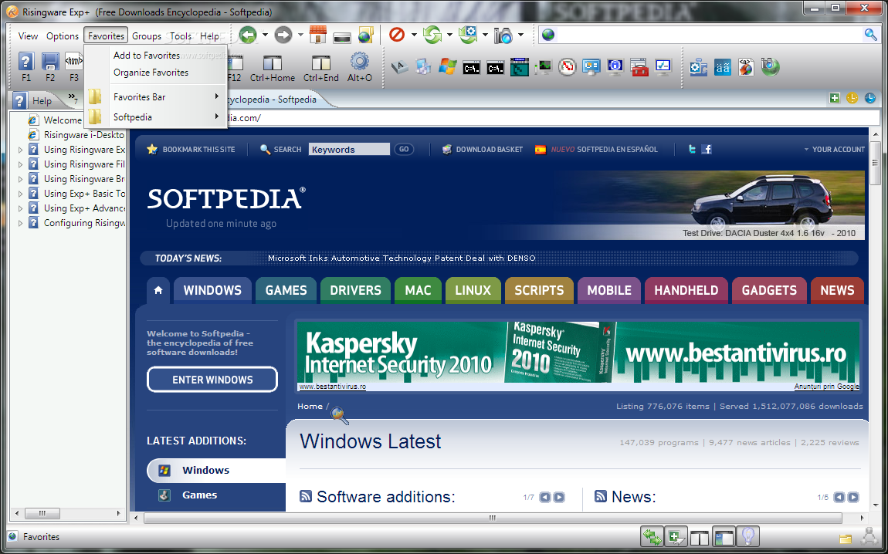Stop loading with the red stop icon
888x554 pixels.
pyautogui.click(x=396, y=35)
